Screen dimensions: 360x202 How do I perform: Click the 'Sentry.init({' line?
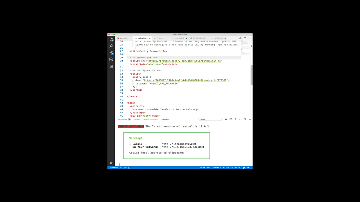[142, 77]
